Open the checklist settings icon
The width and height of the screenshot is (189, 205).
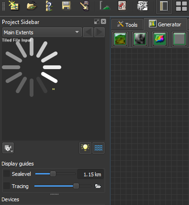[122, 6]
